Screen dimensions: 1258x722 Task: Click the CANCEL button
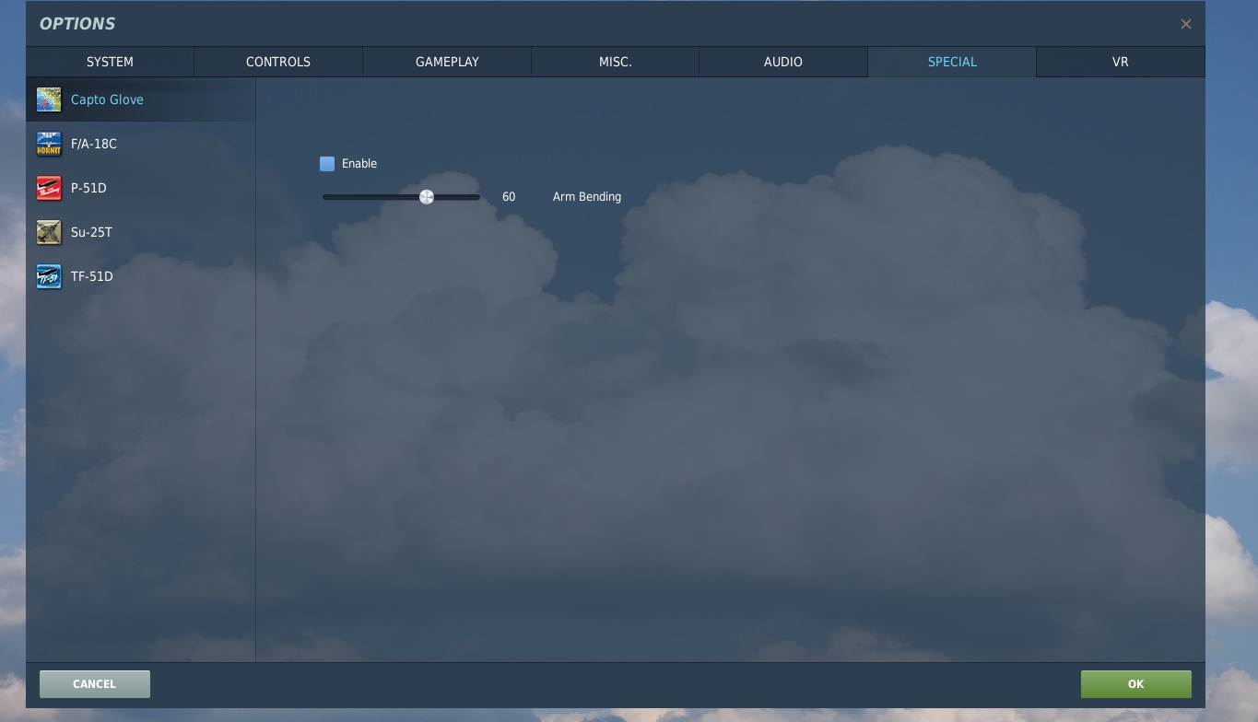(x=95, y=684)
